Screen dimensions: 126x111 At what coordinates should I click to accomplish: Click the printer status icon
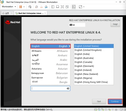(106, 110)
